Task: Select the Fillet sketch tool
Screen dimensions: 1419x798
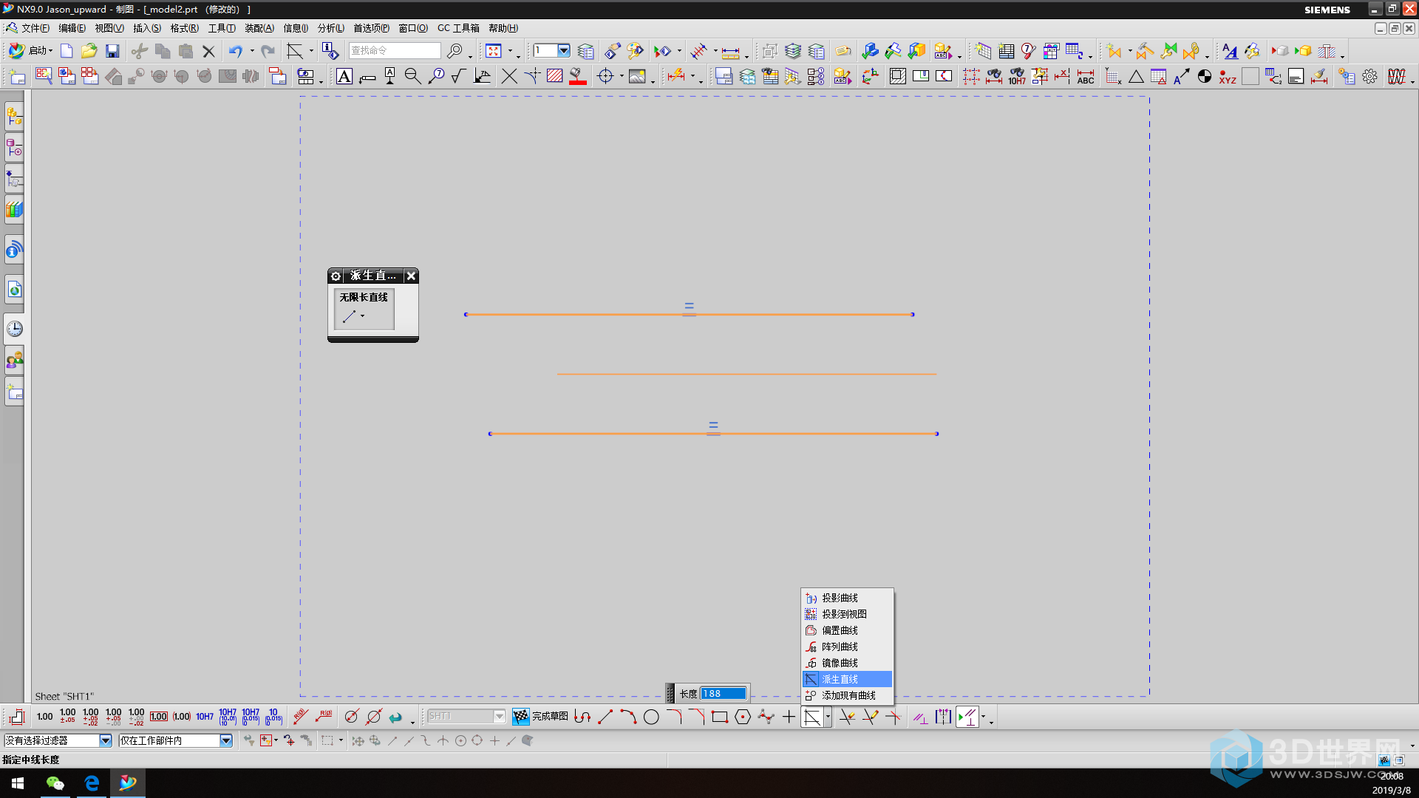Action: coord(674,717)
